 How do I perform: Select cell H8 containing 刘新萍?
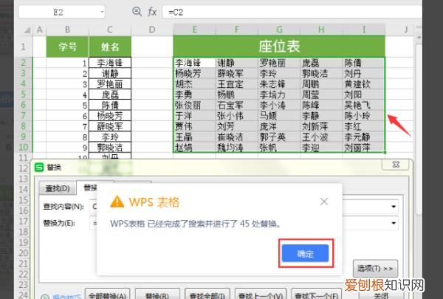321,126
